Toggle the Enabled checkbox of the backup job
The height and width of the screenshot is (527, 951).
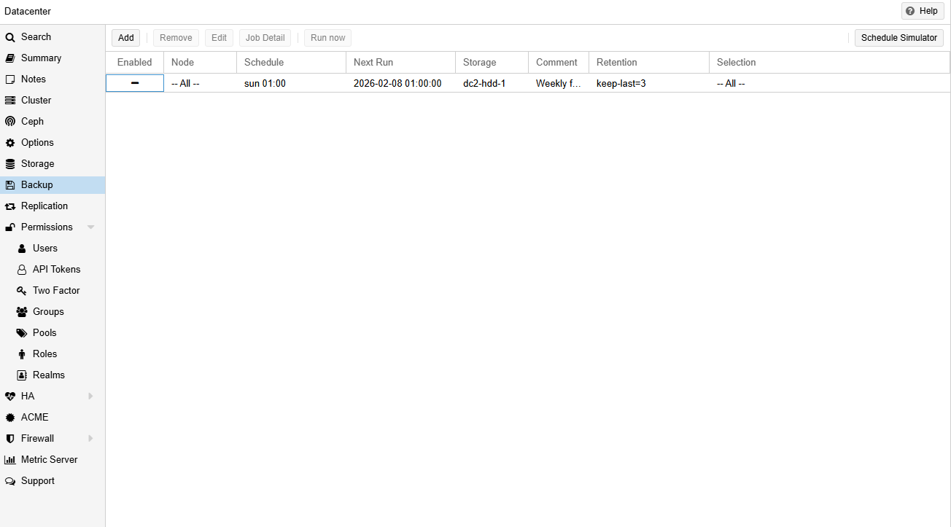[134, 82]
